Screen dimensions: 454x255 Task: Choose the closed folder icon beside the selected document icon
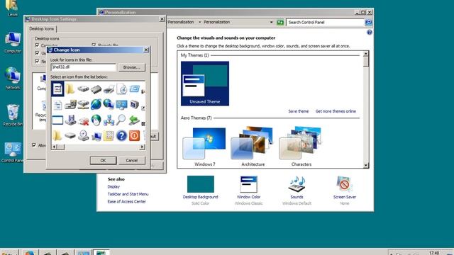tap(70, 89)
